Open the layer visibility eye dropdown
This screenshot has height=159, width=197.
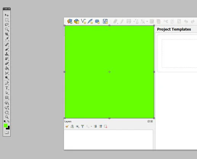(78, 126)
